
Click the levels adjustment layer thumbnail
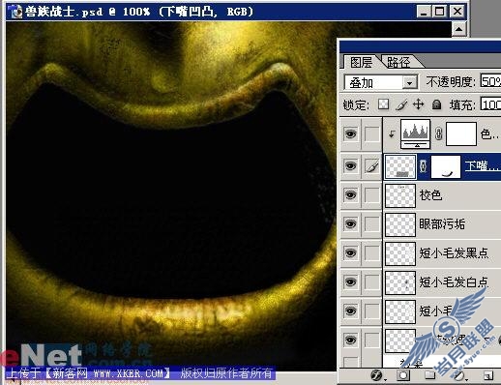click(415, 133)
